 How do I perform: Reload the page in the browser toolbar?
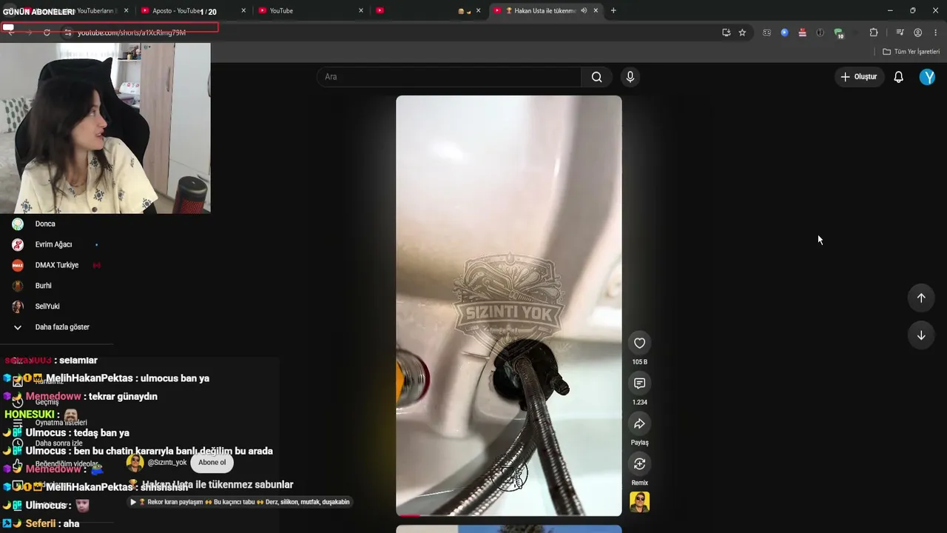pos(47,33)
